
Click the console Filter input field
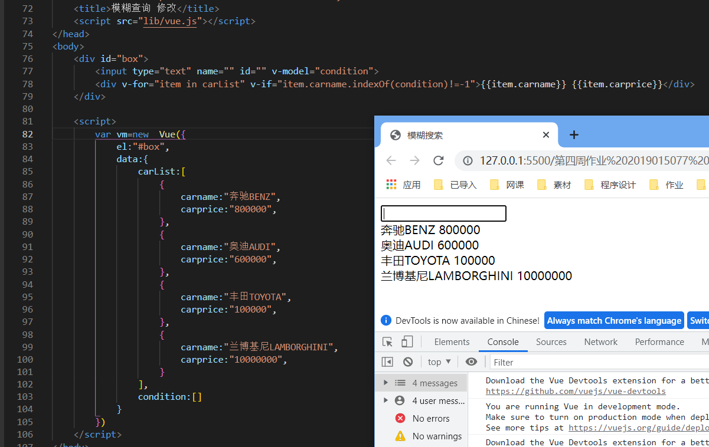tap(599, 362)
